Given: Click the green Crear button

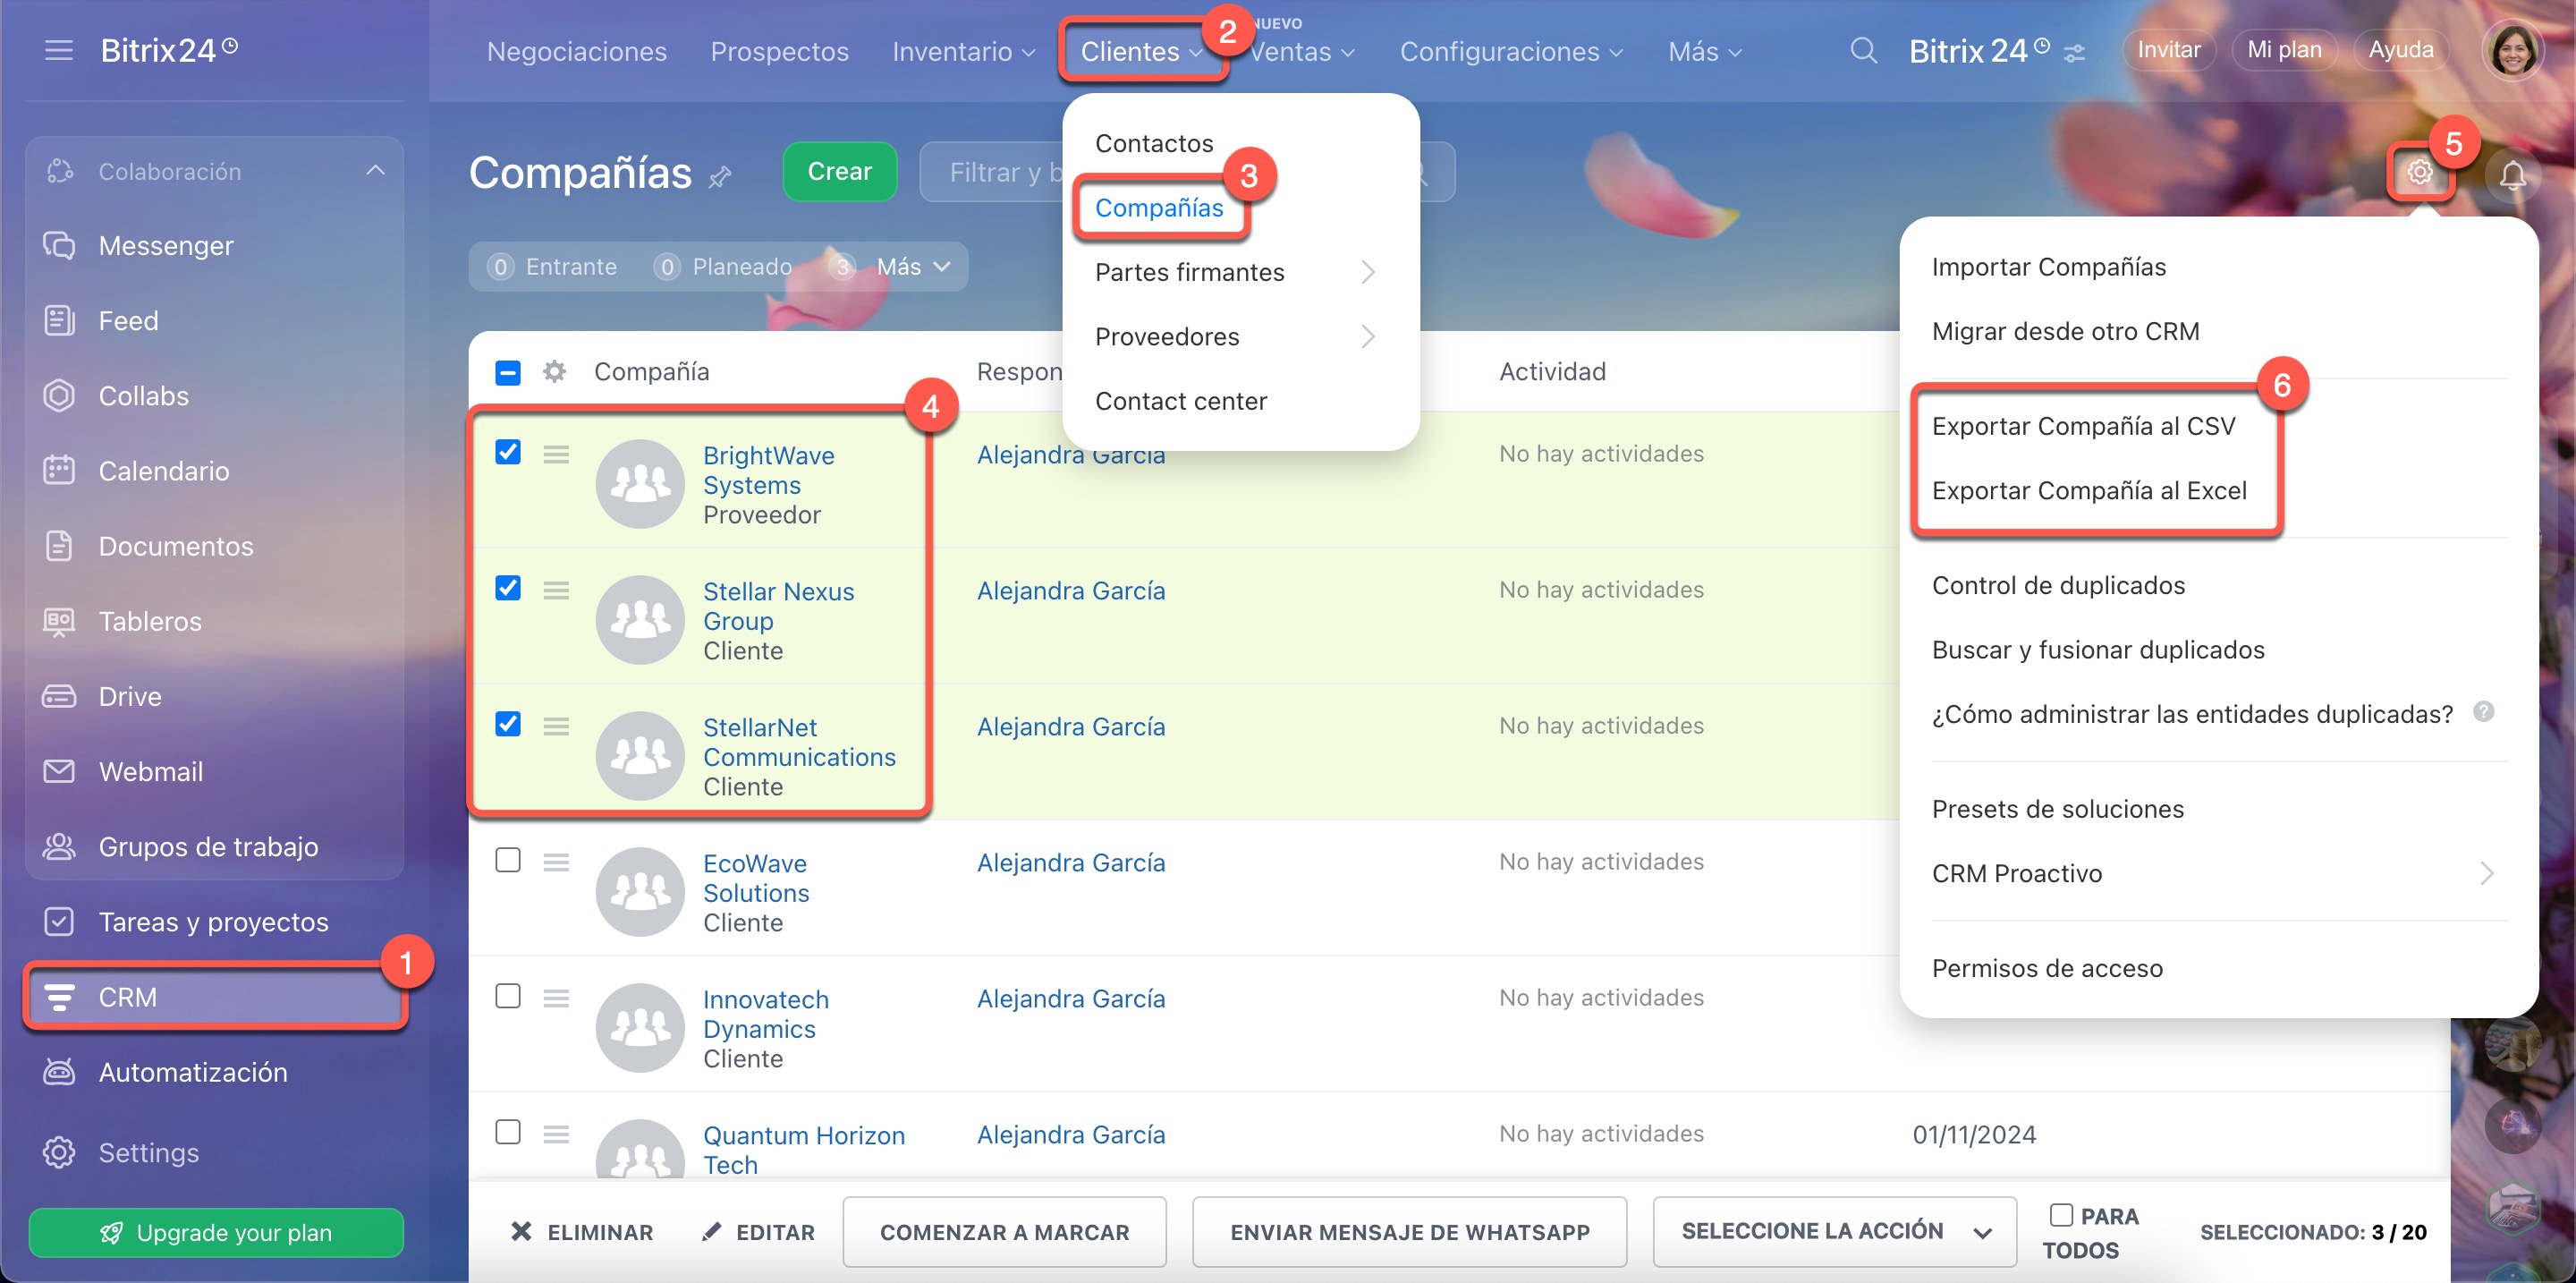Looking at the screenshot, I should 839,172.
